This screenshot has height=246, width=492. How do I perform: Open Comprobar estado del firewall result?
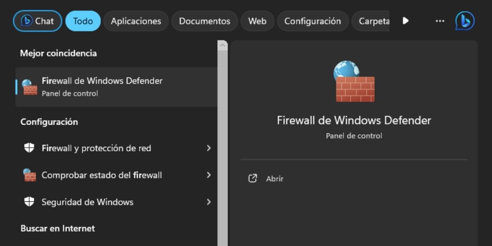[x=116, y=175]
